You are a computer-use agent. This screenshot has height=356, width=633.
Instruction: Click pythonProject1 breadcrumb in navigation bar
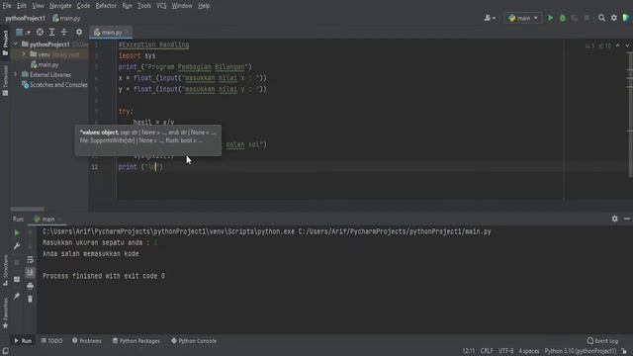pyautogui.click(x=26, y=18)
